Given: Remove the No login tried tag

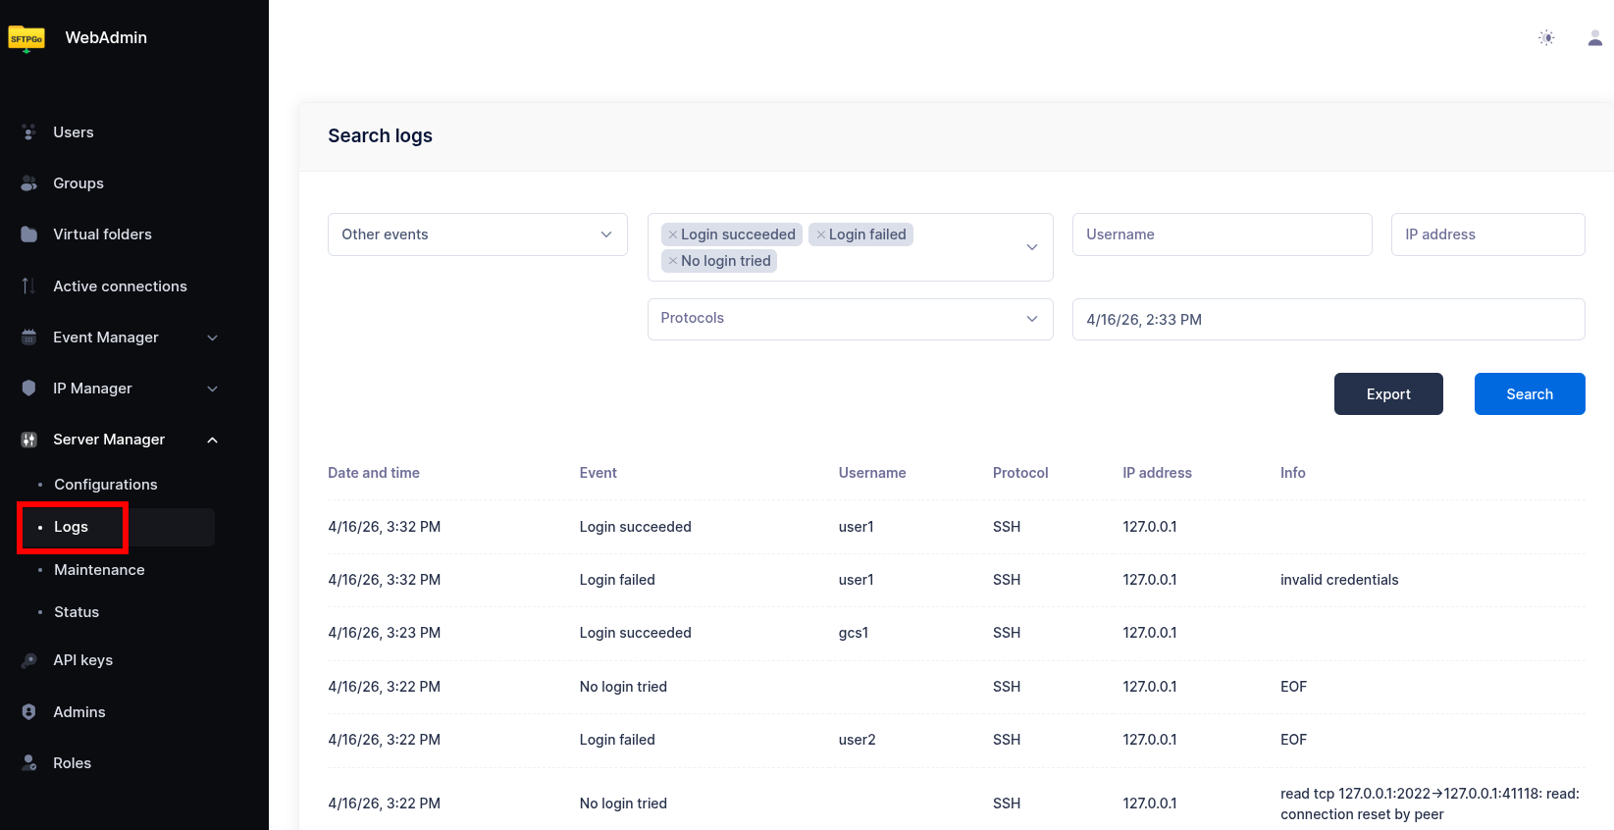Looking at the screenshot, I should [x=673, y=261].
